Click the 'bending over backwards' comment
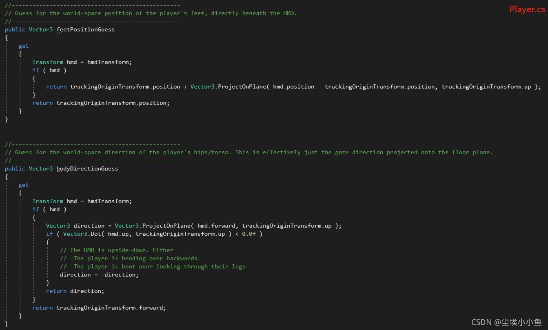548x330 pixels. click(161, 258)
